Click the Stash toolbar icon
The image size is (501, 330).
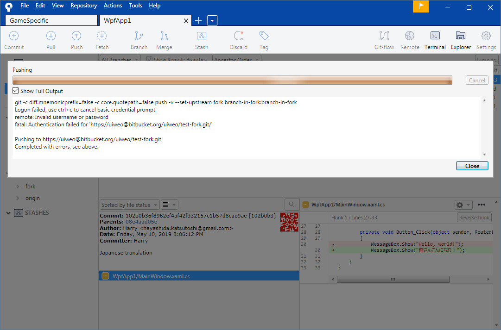point(202,36)
